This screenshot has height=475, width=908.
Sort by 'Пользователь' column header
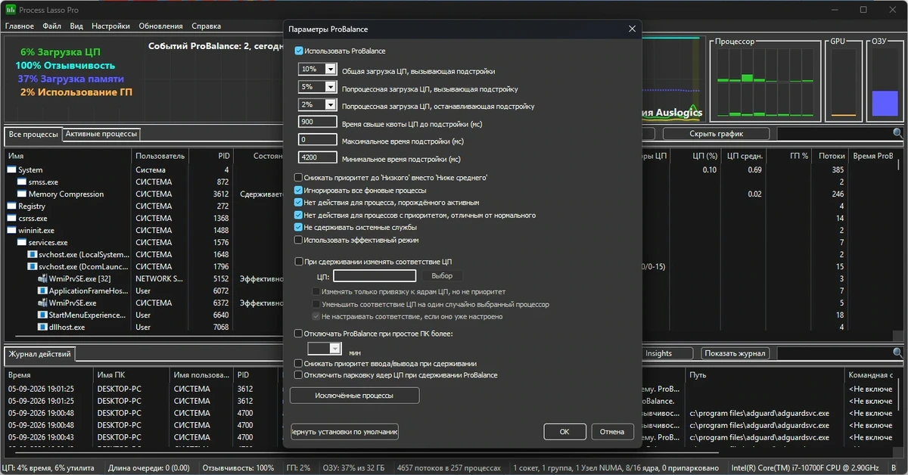click(x=160, y=156)
